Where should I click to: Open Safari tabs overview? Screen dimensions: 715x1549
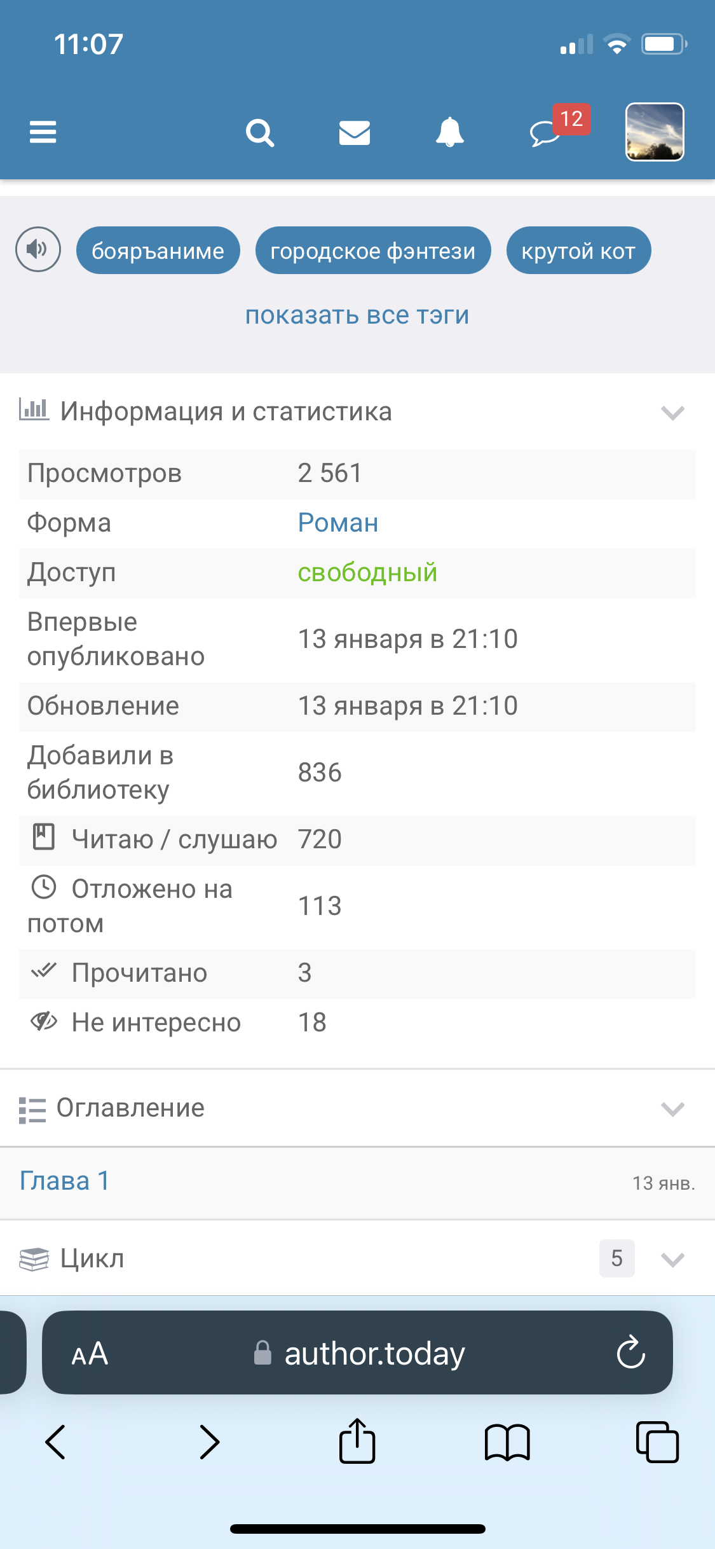pos(657,1442)
